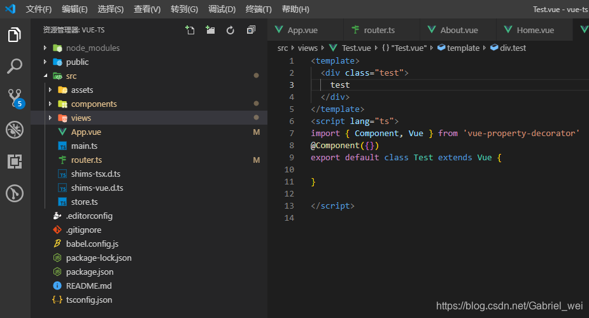Open the 编辑(E) menu
The height and width of the screenshot is (318, 589).
75,9
